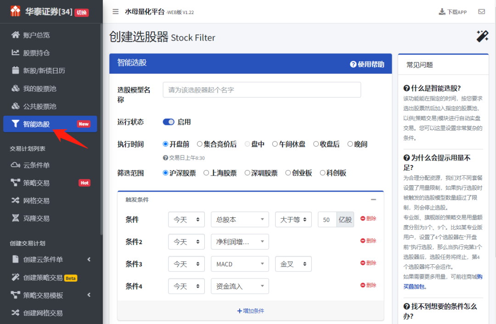This screenshot has width=496, height=324.
Task: Select the 收盘后 execution time radio
Action: pos(316,144)
